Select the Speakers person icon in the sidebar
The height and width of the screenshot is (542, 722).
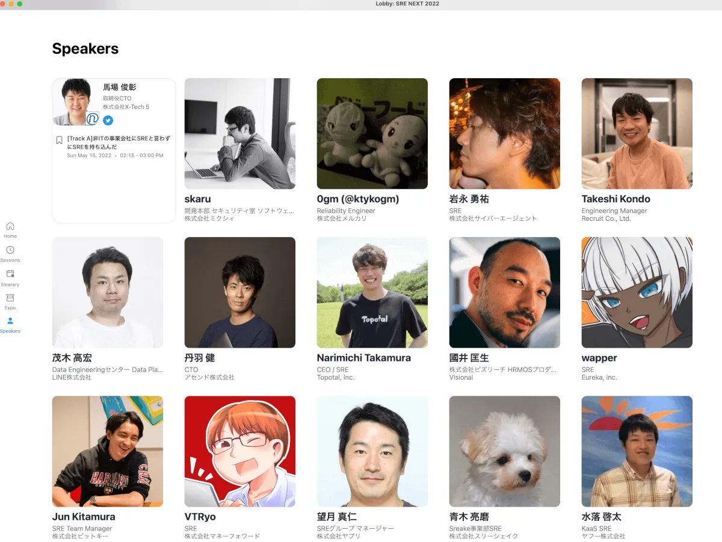10,321
